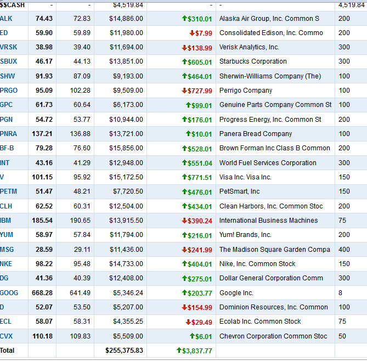This screenshot has height=361, width=367.
Task: Open the ECL ticker link
Action: click(x=5, y=321)
